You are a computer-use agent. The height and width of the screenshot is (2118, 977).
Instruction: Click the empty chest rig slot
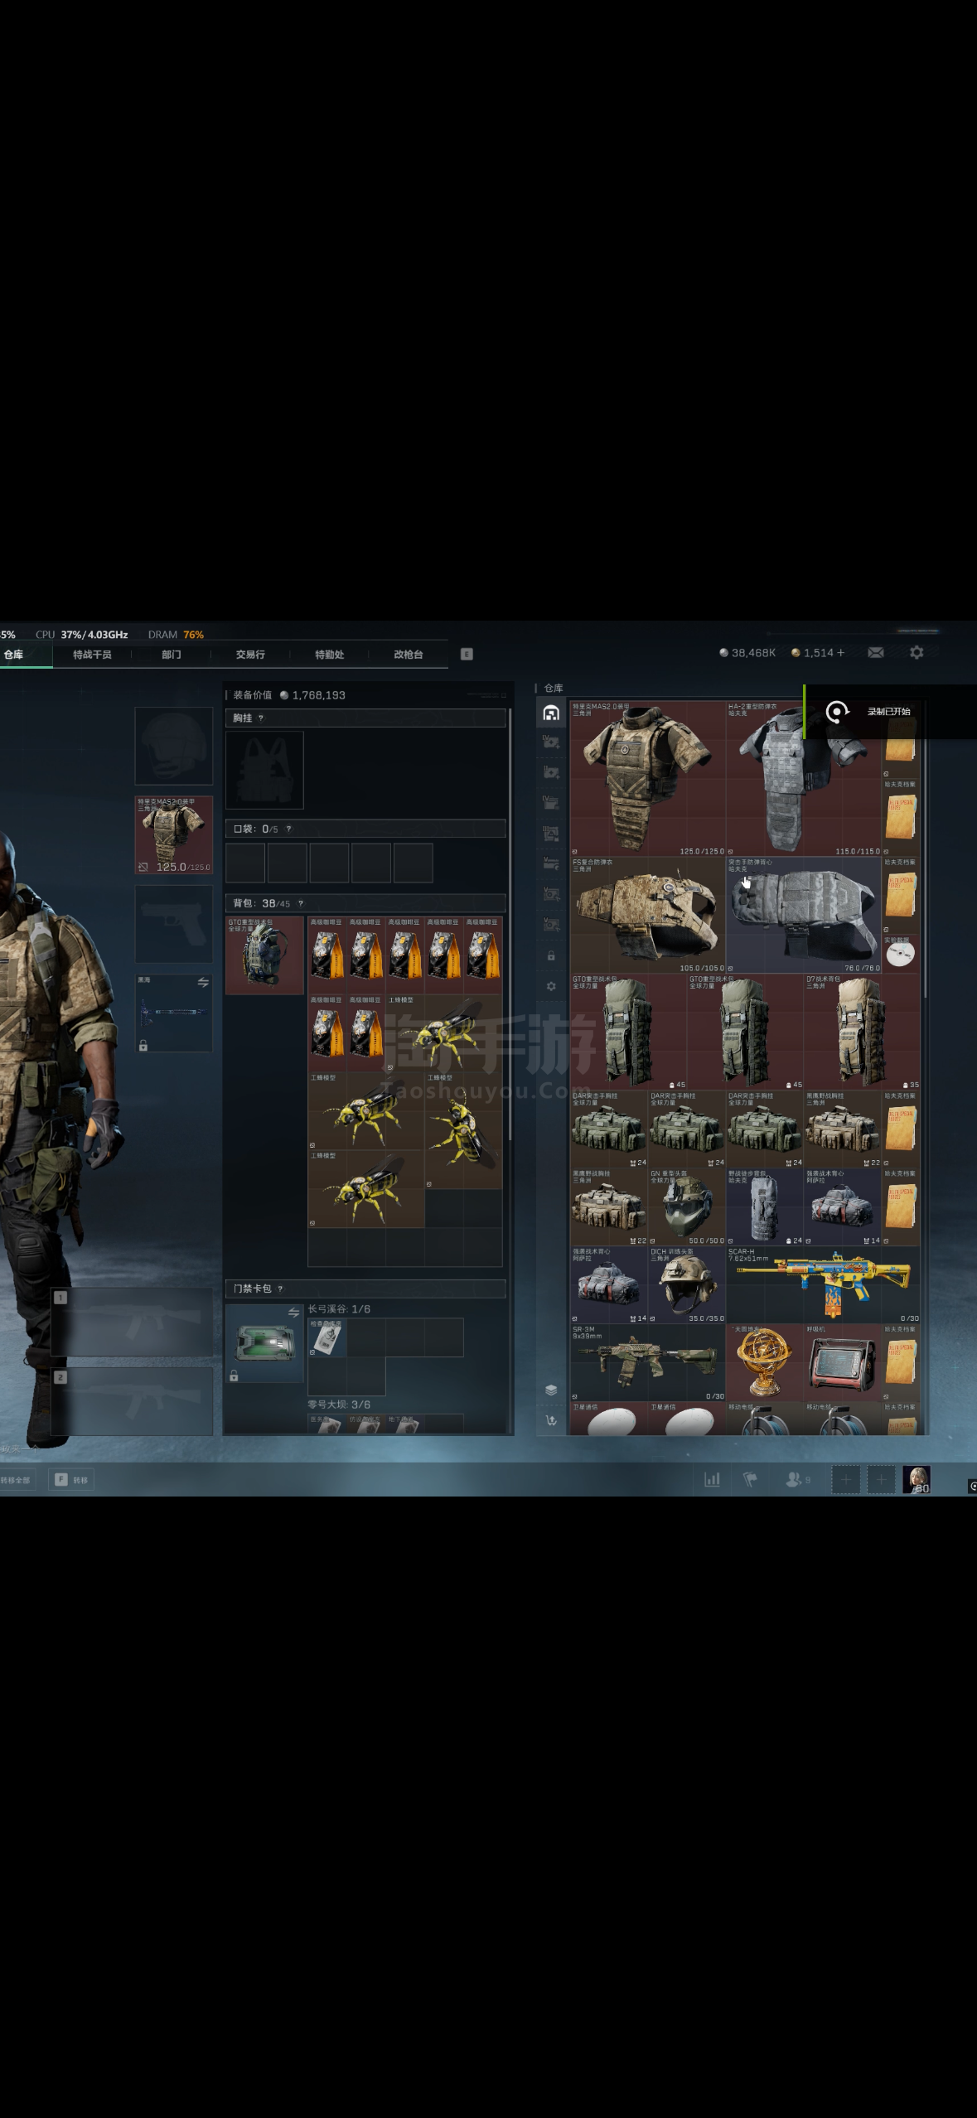tap(264, 770)
